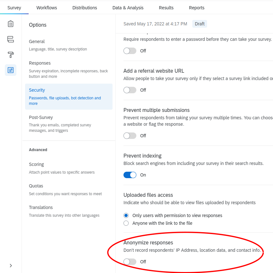Viewport: 273px width, 273px height.
Task: Expand the collapsed sidebar using the chevron arrow
Action: 11,265
